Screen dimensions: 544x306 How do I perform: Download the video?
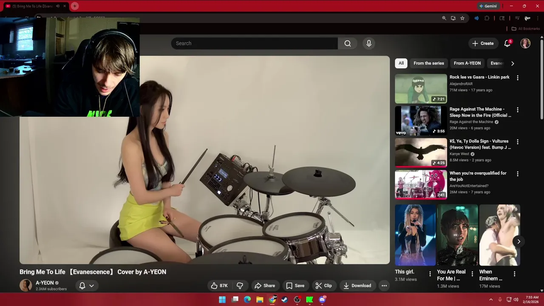pos(357,286)
